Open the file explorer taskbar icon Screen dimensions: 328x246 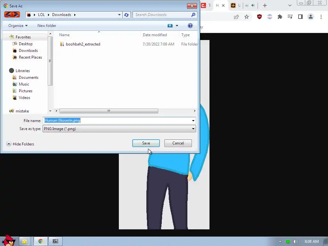click(x=24, y=242)
